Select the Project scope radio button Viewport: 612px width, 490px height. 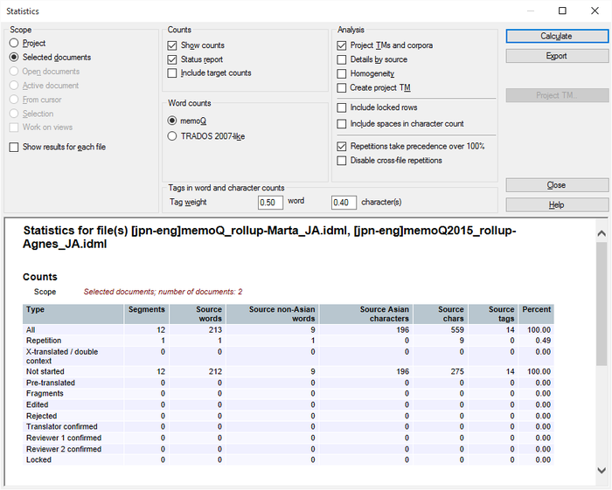[x=14, y=43]
